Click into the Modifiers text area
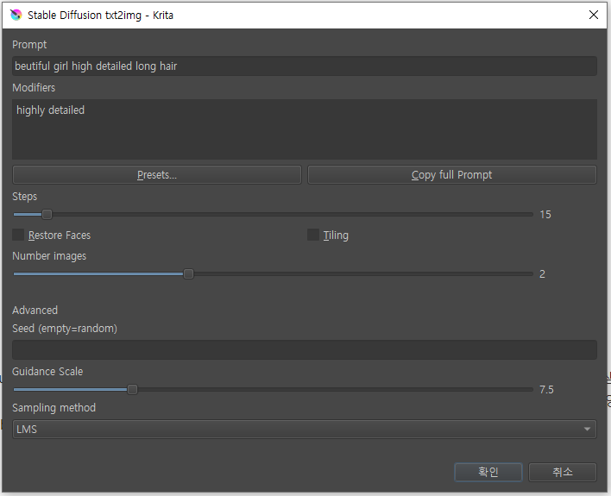 [305, 129]
